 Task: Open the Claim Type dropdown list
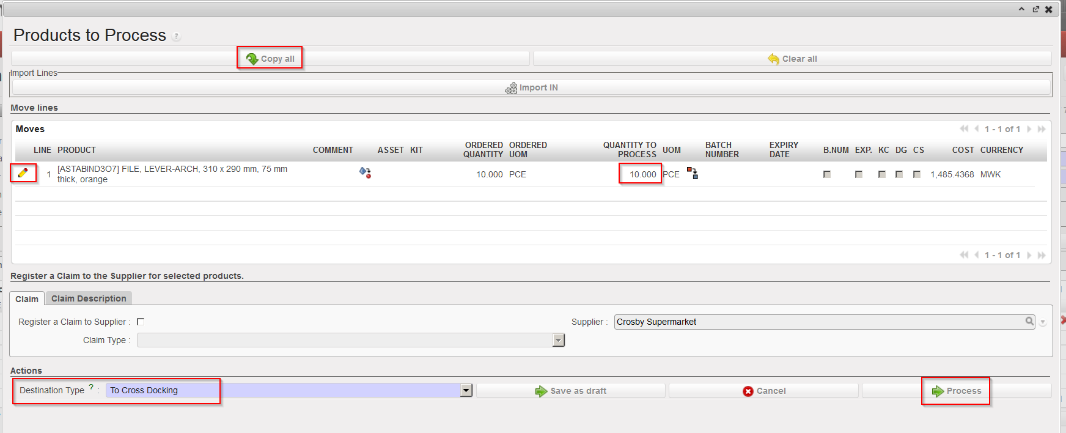click(x=558, y=340)
